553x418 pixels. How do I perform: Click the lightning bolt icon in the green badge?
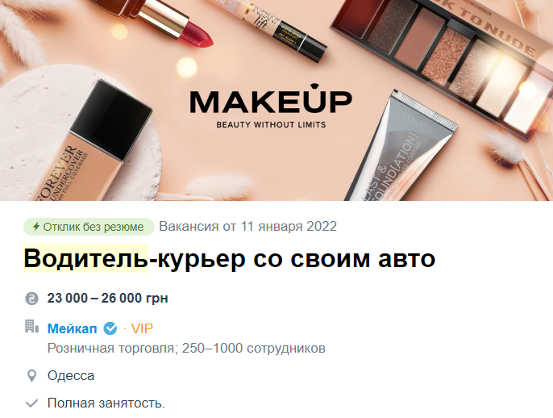[36, 226]
